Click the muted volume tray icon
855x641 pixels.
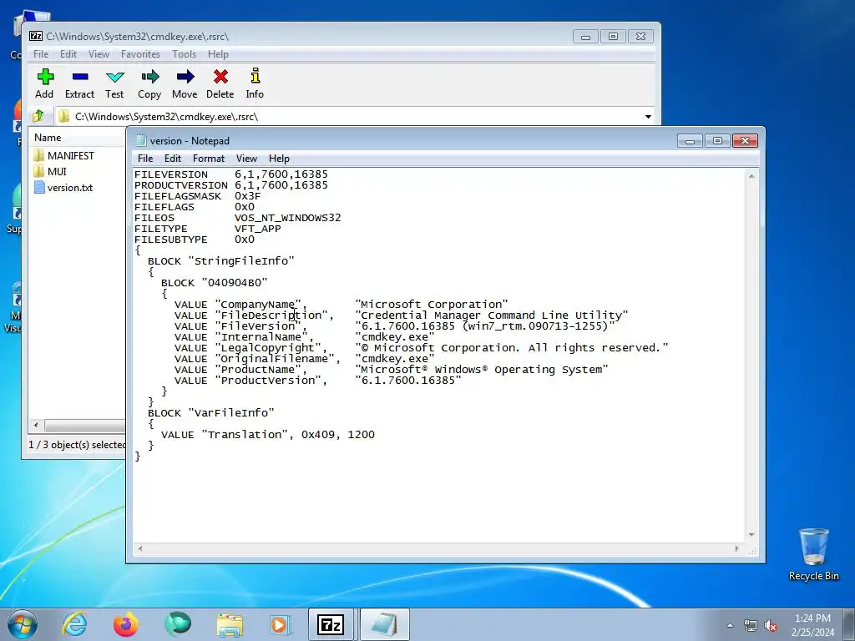pos(771,625)
